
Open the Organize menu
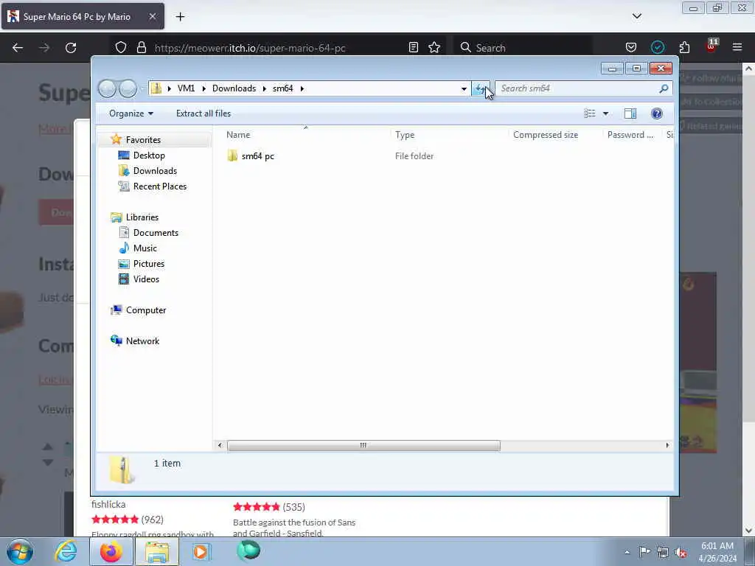[131, 113]
